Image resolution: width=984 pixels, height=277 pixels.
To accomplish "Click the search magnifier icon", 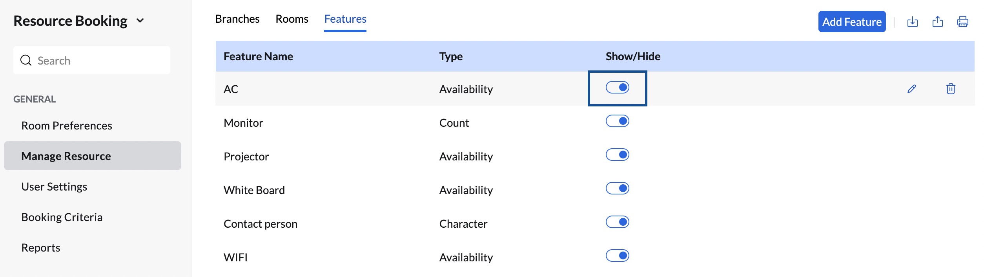I will pos(26,60).
